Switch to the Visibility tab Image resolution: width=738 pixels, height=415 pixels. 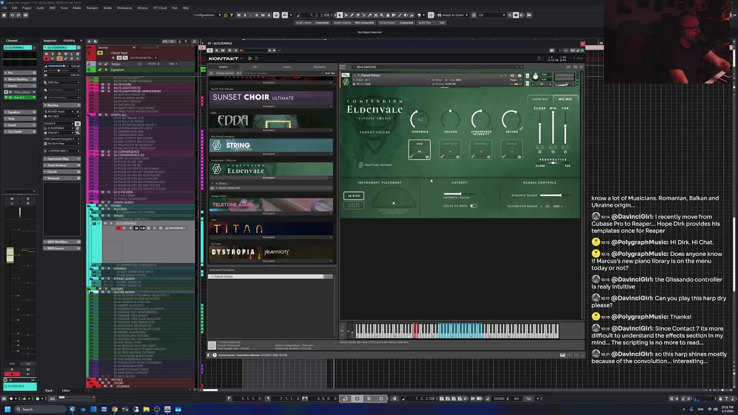tap(69, 40)
